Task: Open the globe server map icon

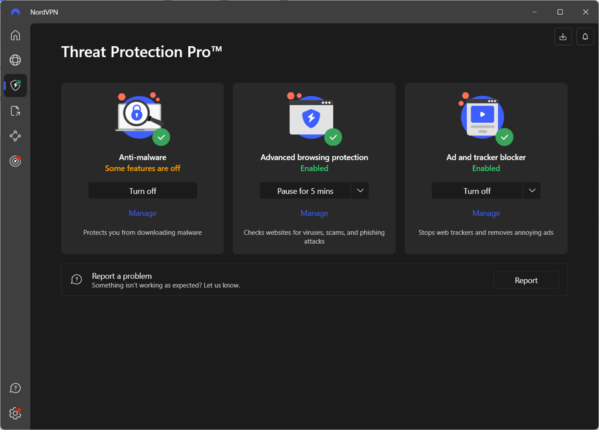Action: click(x=15, y=60)
